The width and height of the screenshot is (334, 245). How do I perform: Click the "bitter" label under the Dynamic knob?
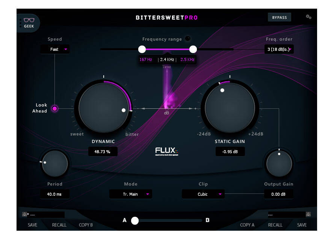point(132,134)
